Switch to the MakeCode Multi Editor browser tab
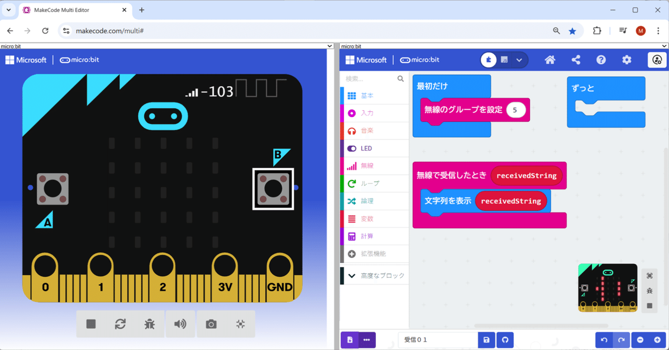 pos(63,9)
